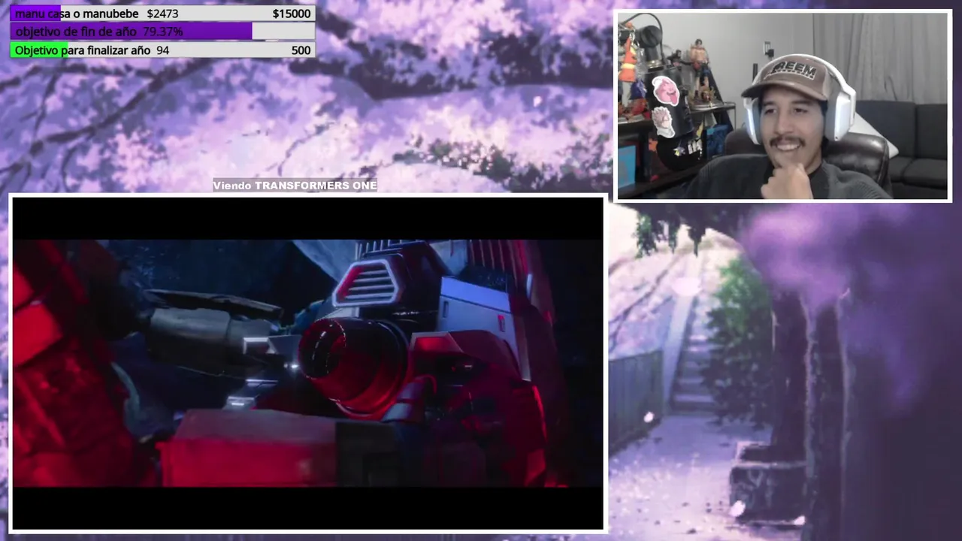Click the 'Objetivo para finalizar año' goal bar
Image resolution: width=962 pixels, height=541 pixels.
pyautogui.click(x=162, y=50)
